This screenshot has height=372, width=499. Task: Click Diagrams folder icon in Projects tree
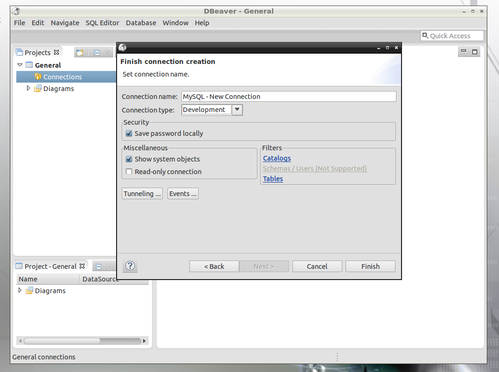(x=38, y=89)
